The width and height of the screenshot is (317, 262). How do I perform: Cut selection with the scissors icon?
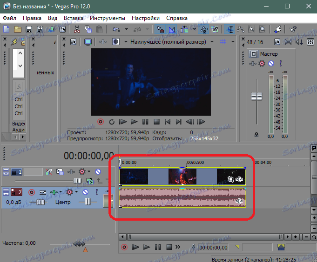[x=77, y=29]
